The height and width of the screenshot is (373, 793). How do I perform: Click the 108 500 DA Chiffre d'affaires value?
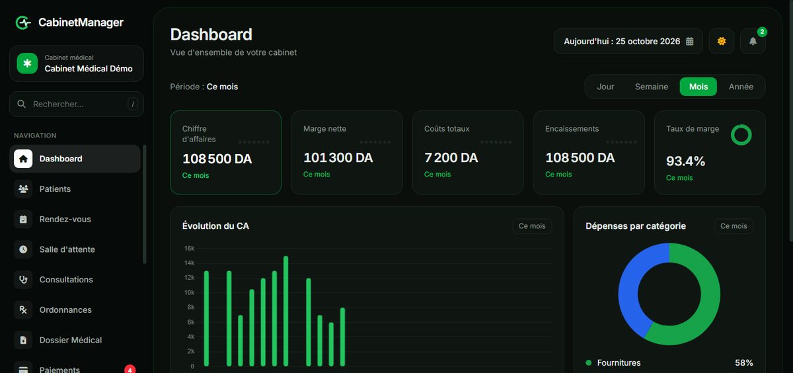(x=217, y=159)
